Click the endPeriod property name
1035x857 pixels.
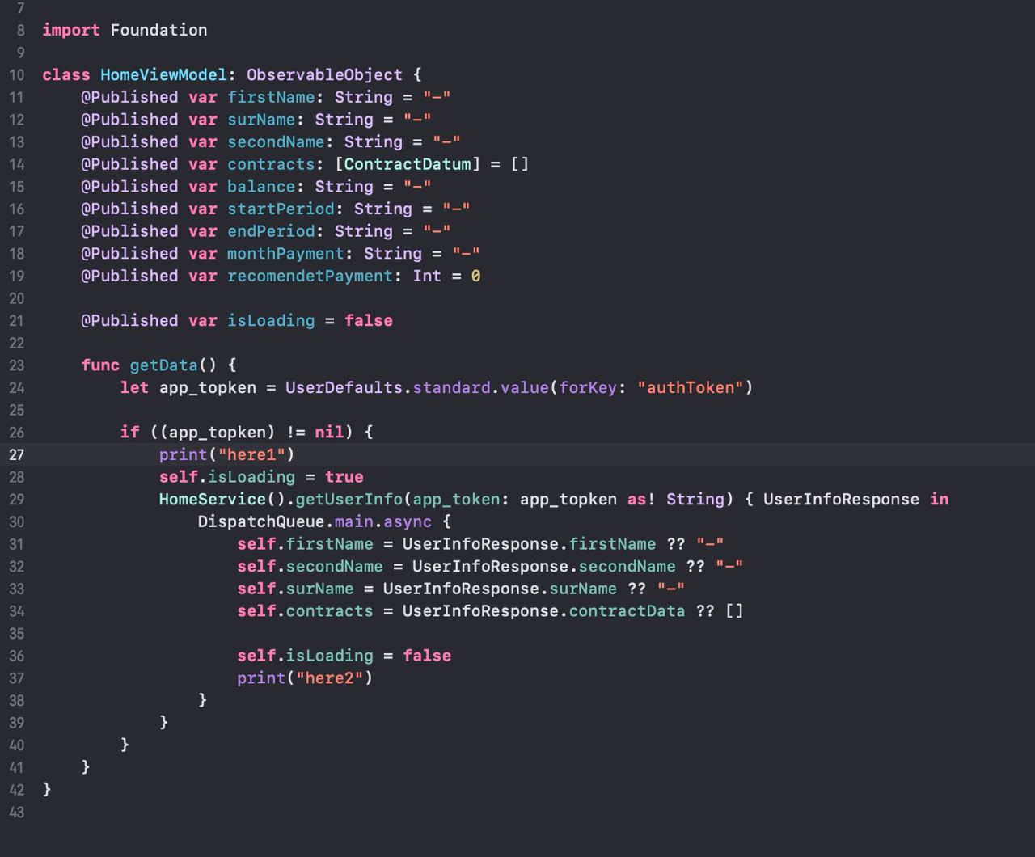(x=271, y=231)
